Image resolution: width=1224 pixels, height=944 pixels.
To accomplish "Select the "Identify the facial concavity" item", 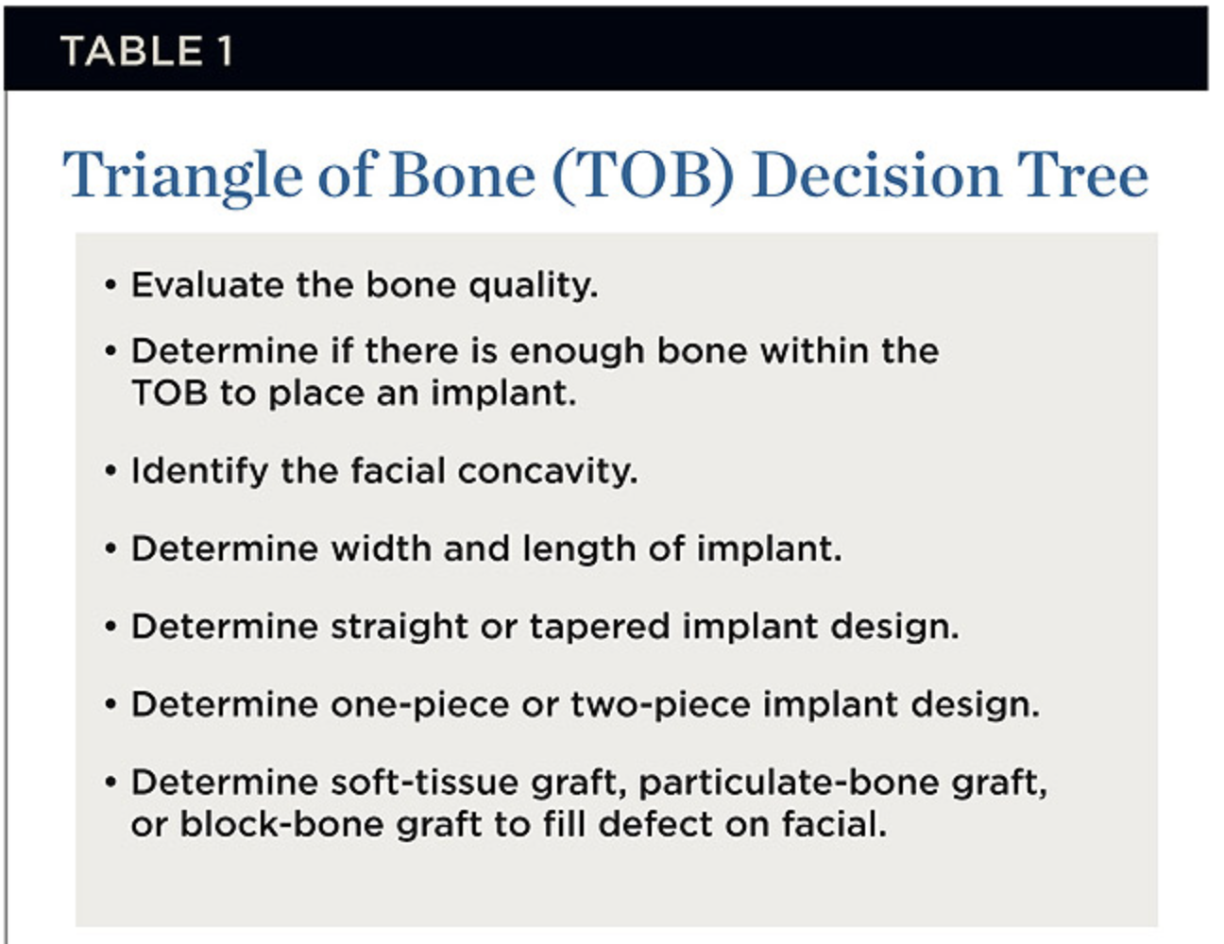I will [383, 471].
